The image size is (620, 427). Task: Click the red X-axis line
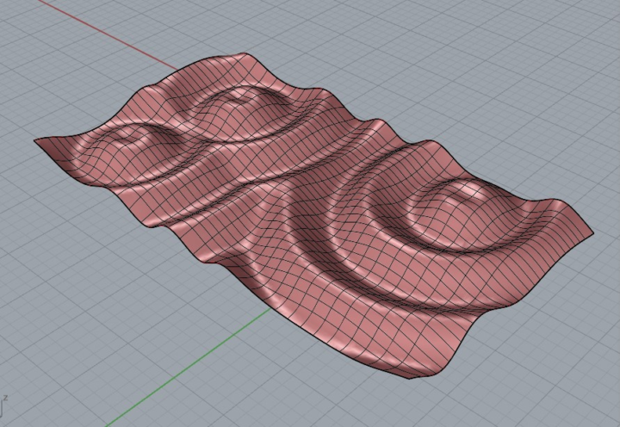tap(108, 35)
